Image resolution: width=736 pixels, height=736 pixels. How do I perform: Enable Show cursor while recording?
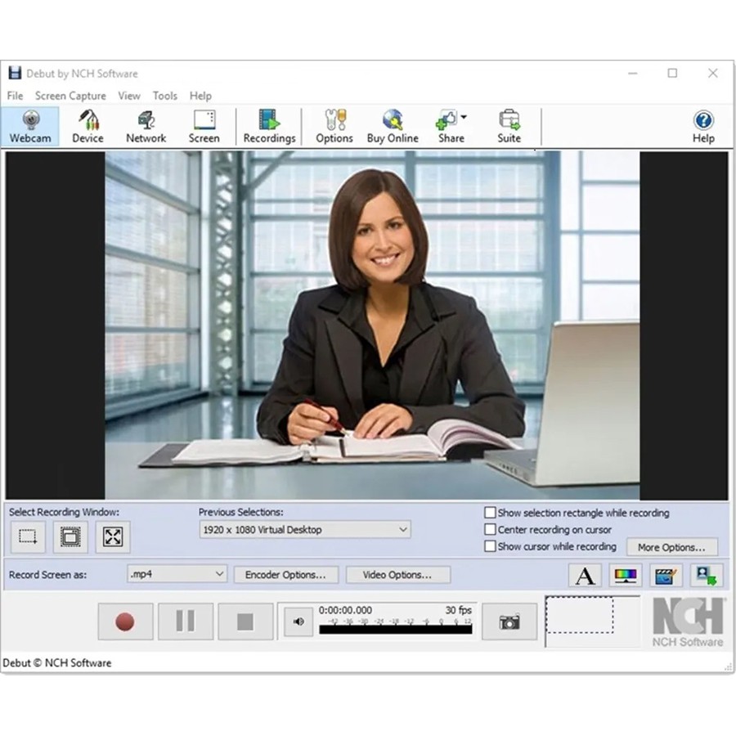491,546
